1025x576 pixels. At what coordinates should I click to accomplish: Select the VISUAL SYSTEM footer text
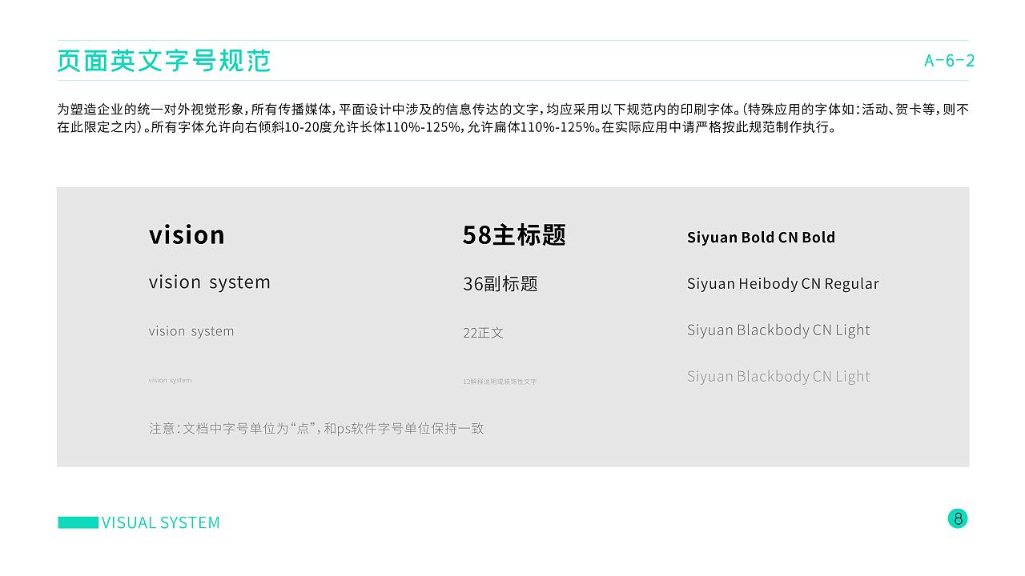pyautogui.click(x=161, y=523)
